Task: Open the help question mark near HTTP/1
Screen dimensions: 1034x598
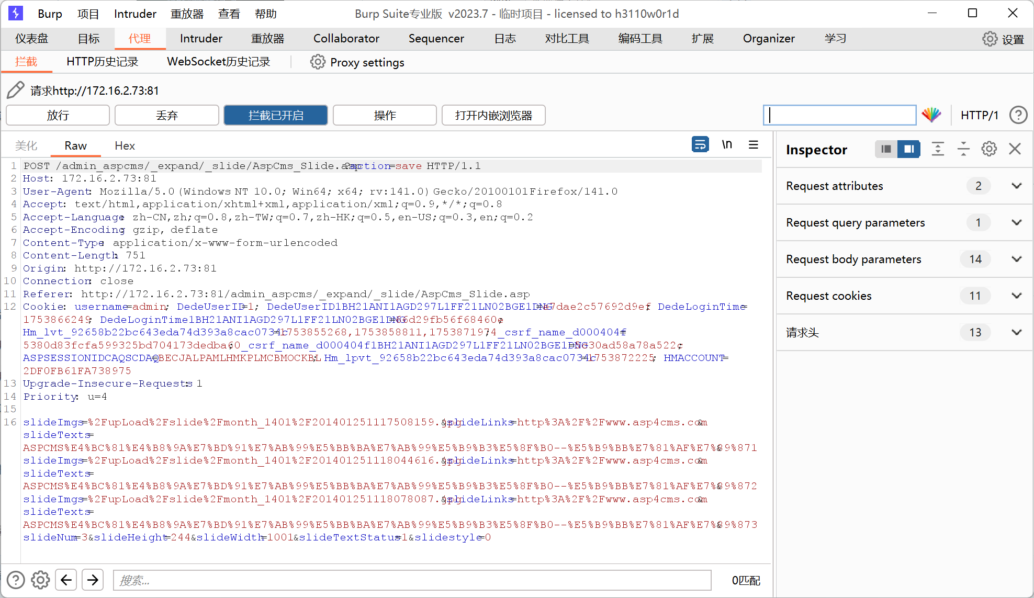Action: point(1018,115)
